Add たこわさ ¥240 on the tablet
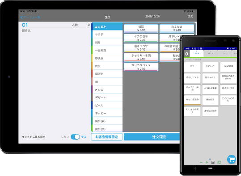The image size is (241, 176). coord(177,28)
